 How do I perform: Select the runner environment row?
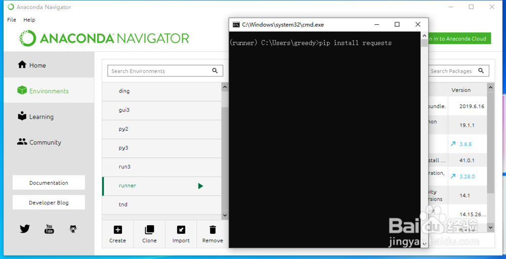pos(162,186)
